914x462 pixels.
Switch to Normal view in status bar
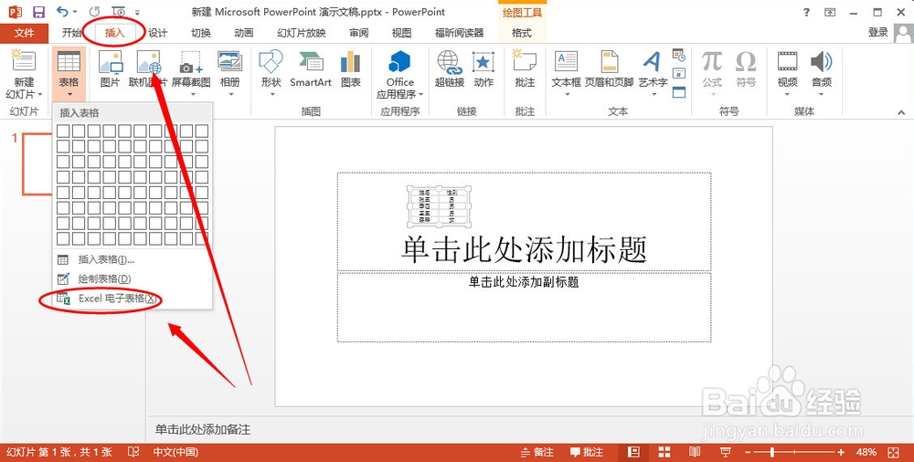633,452
